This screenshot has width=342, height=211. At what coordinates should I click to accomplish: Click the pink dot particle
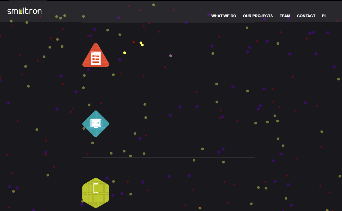[x=171, y=56]
